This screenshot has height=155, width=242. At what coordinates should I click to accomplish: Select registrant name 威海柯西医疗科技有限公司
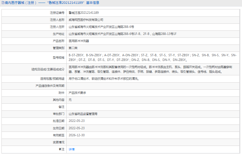[x=86, y=20]
